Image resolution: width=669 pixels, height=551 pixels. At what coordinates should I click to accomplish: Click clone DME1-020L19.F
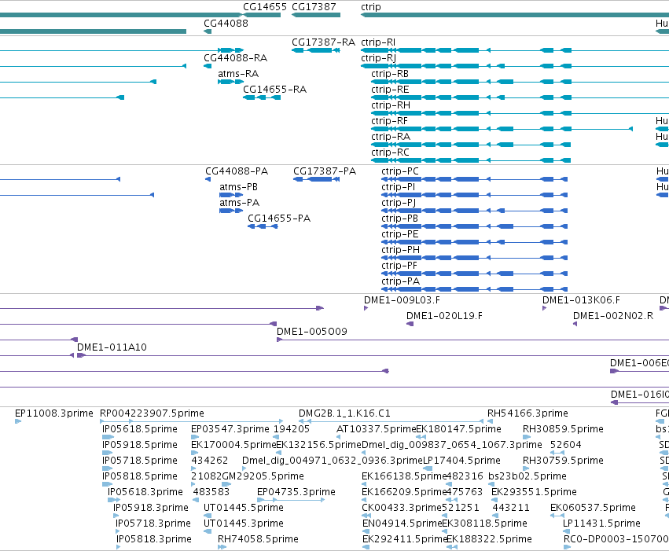[444, 316]
